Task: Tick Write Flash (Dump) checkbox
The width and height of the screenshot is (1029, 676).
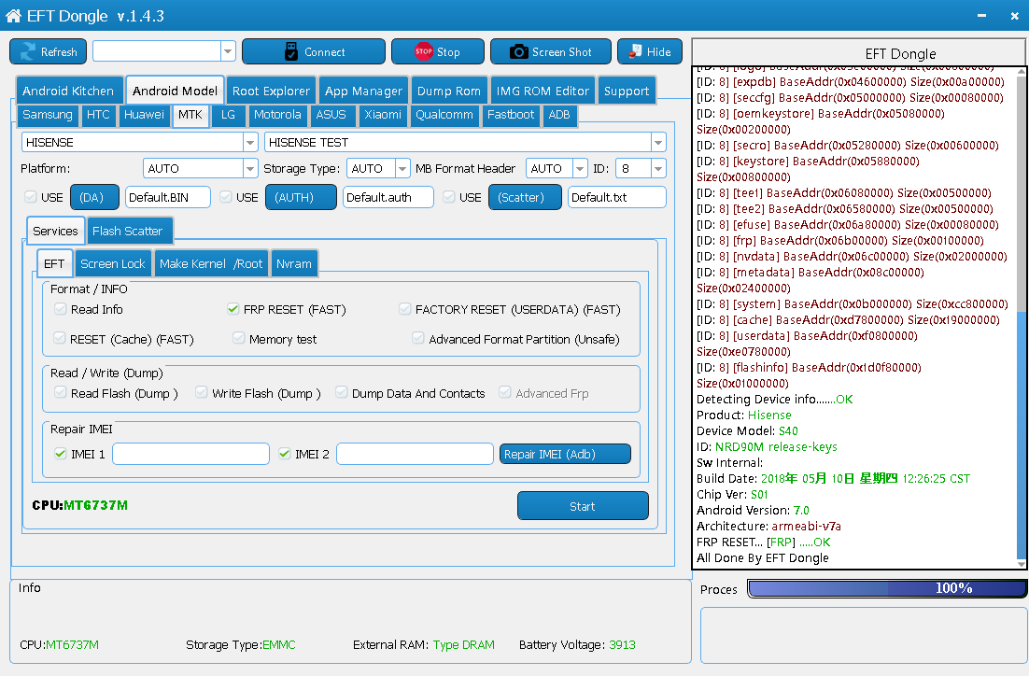Action: tap(202, 392)
